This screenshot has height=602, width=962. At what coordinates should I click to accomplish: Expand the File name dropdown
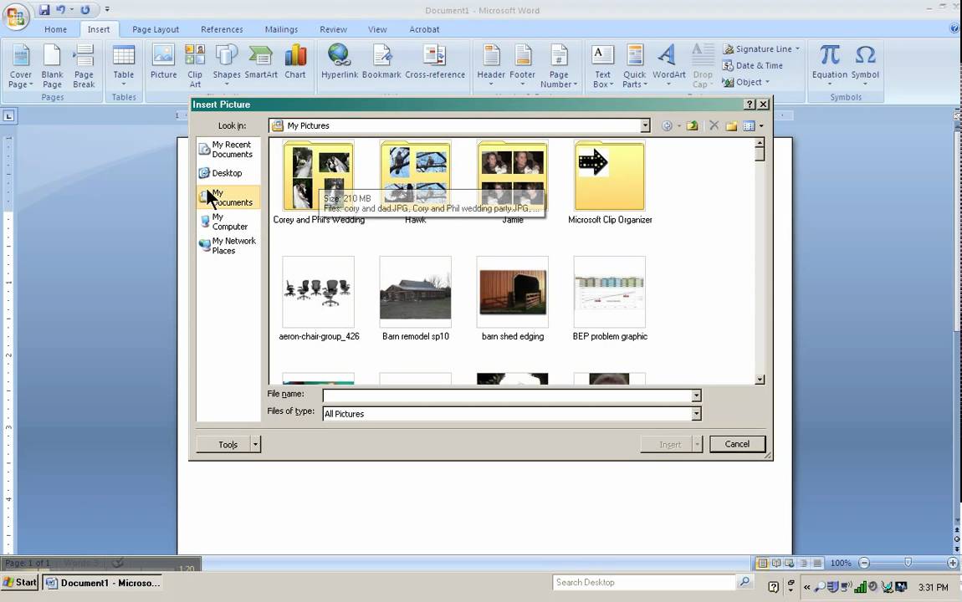click(x=696, y=396)
